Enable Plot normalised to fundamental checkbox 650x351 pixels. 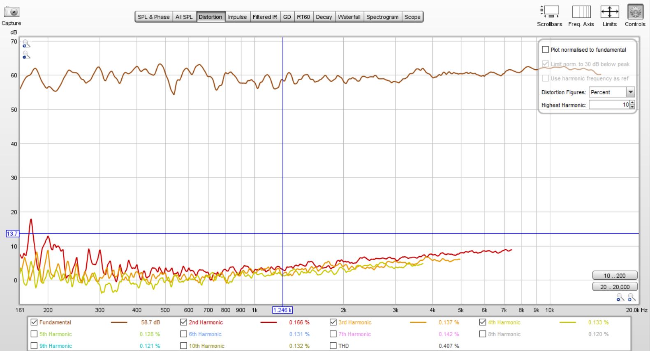(545, 50)
